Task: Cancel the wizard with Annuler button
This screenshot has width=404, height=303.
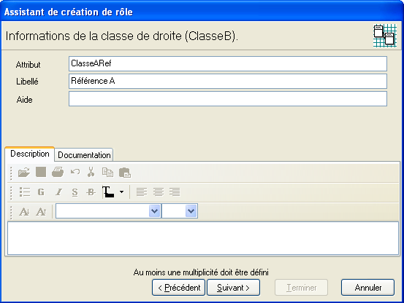Action: pos(368,288)
